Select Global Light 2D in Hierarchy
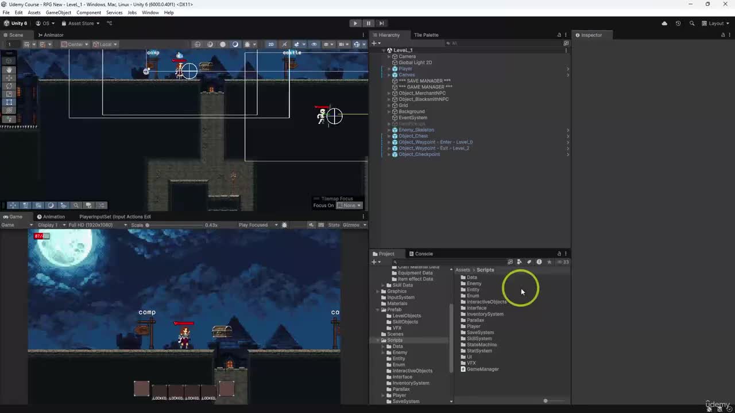This screenshot has height=413, width=735. coord(415,63)
